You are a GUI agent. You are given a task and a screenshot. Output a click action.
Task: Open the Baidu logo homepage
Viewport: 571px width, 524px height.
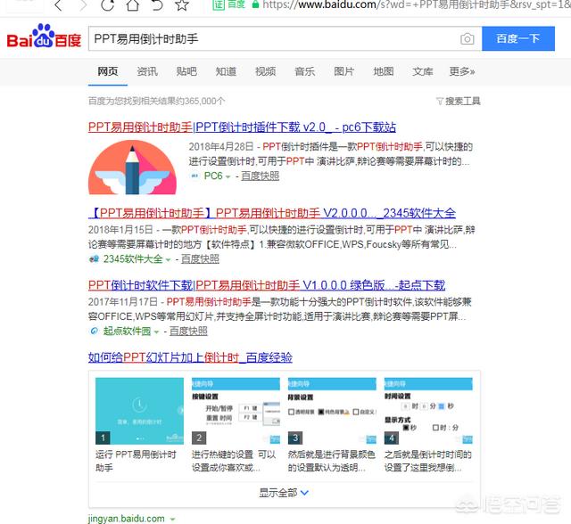click(x=44, y=37)
